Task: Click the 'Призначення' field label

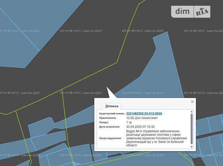Action: pyautogui.click(x=108, y=118)
